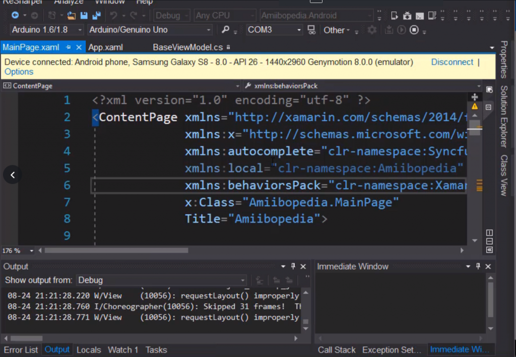Open Show output from Debug dropdown

click(x=161, y=280)
